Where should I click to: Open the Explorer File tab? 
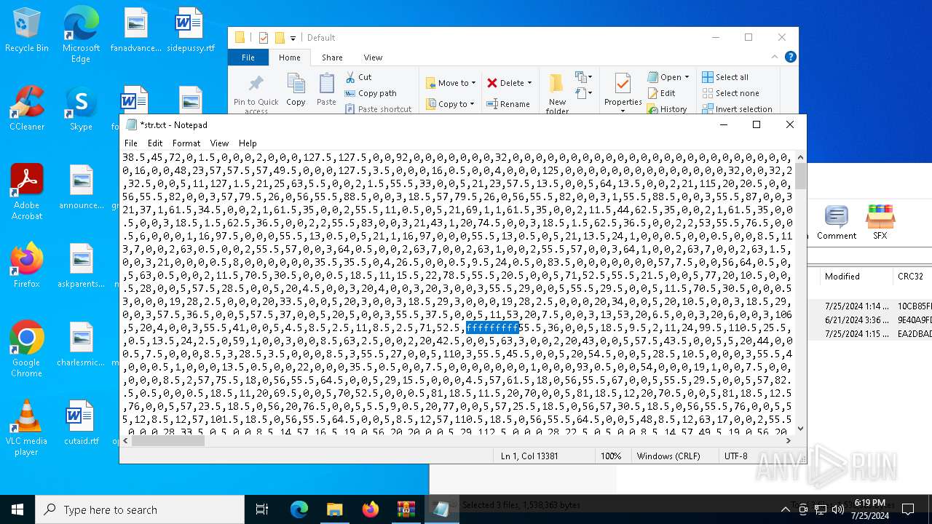pos(248,57)
